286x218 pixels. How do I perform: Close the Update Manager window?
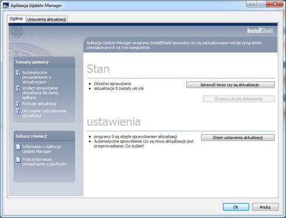[x=275, y=4]
